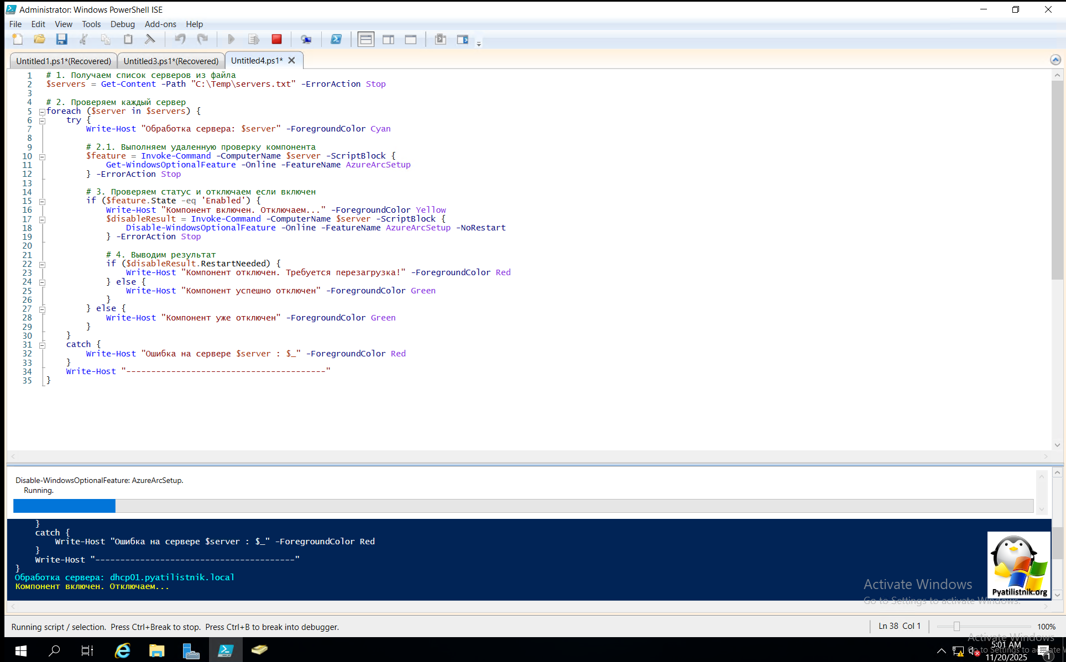The image size is (1066, 662).
Task: Close the Untitled4.ps1 tab
Action: coord(292,60)
